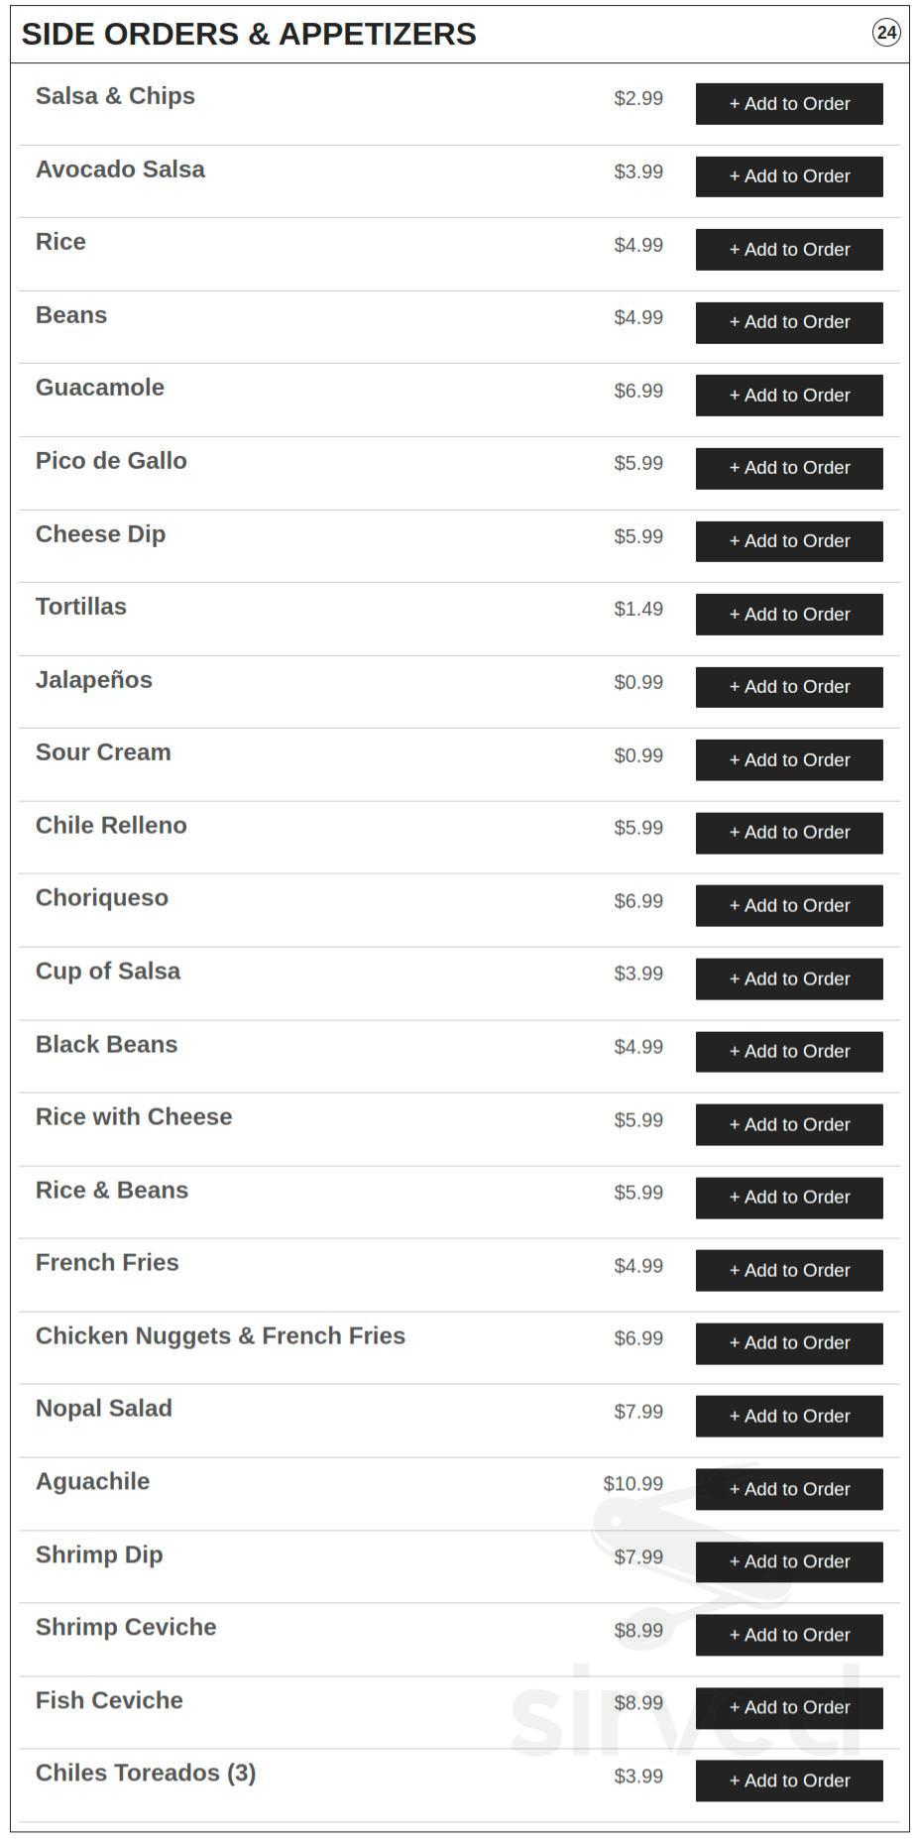This screenshot has width=918, height=1839.
Task: Click the SIDE ORDERS & APPETIZERS header
Action: point(245,33)
